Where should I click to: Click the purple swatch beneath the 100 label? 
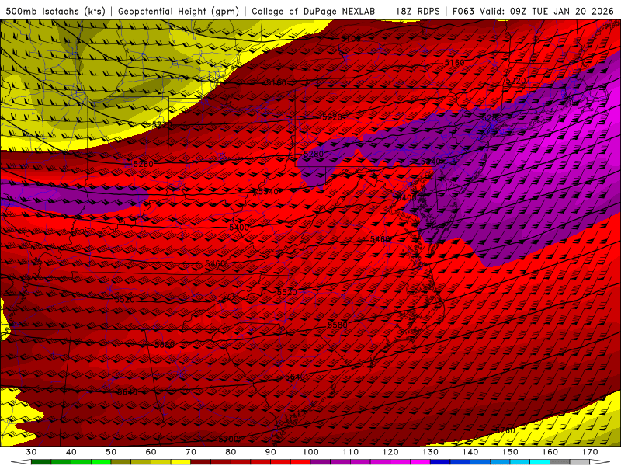tap(321, 462)
